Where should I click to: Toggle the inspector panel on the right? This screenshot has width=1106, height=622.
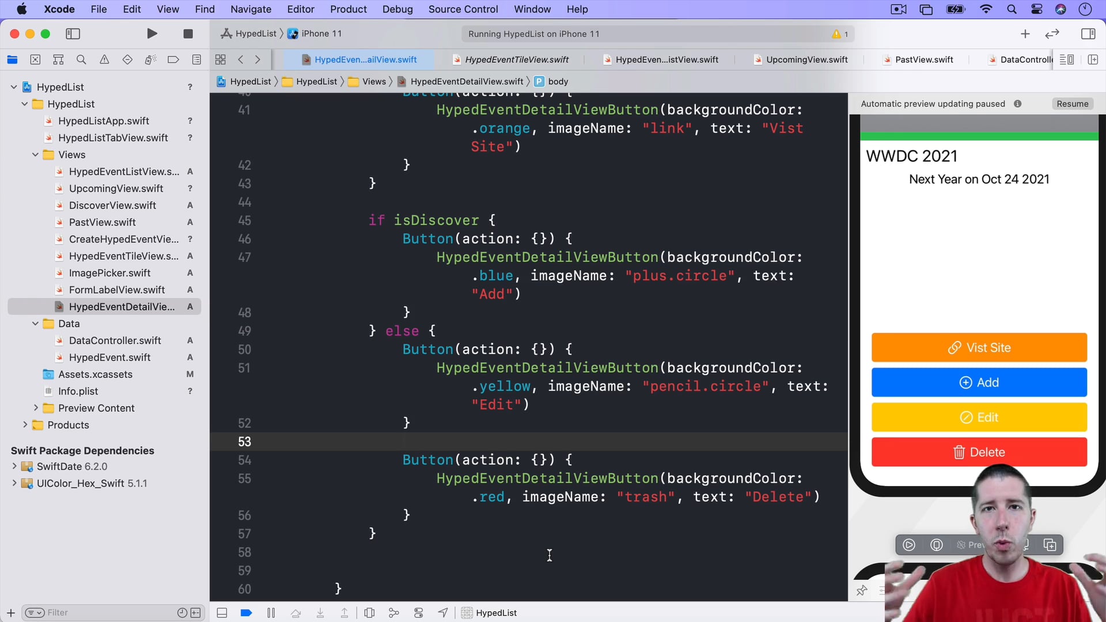[1088, 34]
